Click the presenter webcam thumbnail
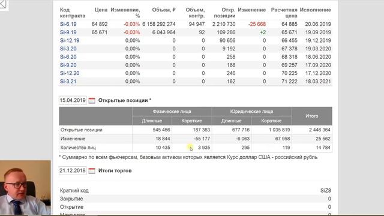Image resolution: width=384 pixels, height=216 pixels. [x=25, y=188]
